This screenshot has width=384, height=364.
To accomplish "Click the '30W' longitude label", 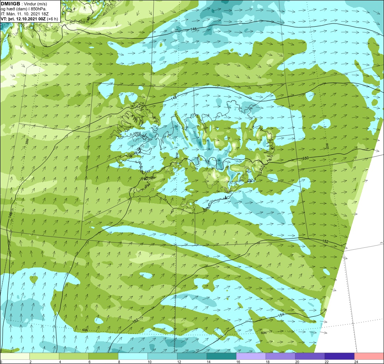I will (27, 142).
